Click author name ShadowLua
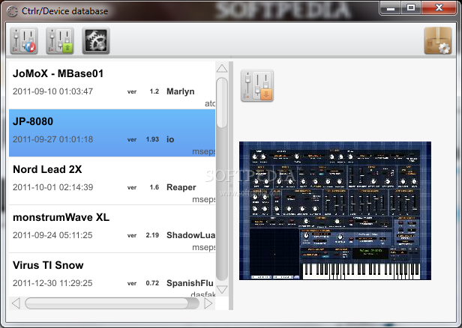This screenshot has height=328, width=462. [190, 235]
